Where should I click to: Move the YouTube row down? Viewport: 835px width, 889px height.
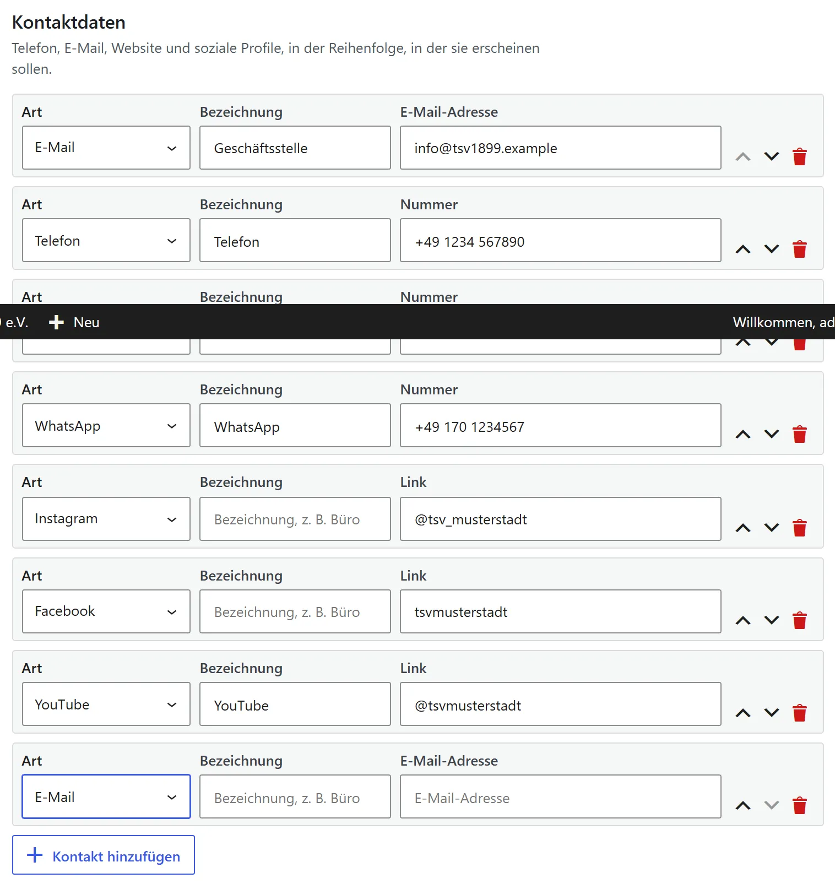tap(772, 713)
